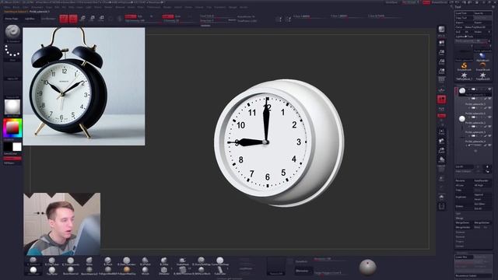Activate the Scale transform tool

pyautogui.click(x=92, y=19)
